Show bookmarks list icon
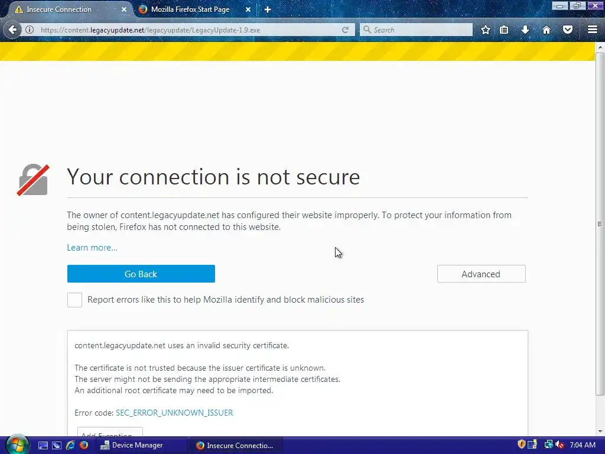 [x=504, y=30]
